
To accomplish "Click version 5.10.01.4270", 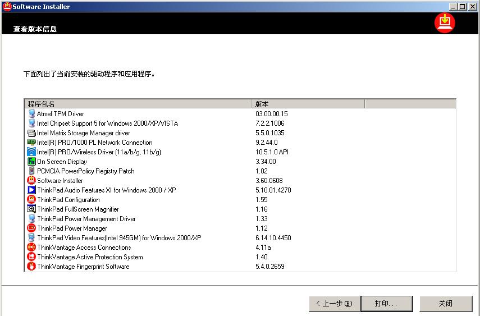I will pos(273,190).
